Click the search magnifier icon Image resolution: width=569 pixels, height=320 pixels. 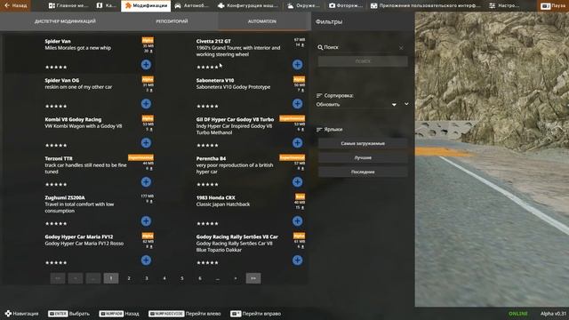tap(320, 47)
